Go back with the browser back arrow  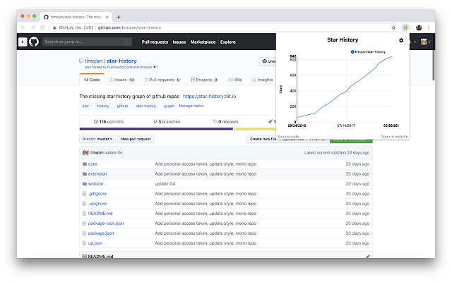[23, 27]
